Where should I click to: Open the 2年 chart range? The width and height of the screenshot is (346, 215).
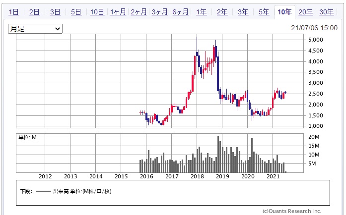pos(222,12)
